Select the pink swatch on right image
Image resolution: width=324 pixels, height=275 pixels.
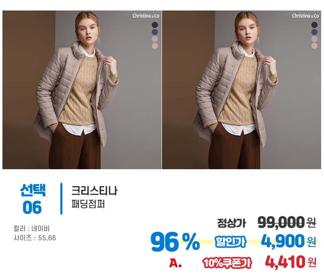[314, 46]
